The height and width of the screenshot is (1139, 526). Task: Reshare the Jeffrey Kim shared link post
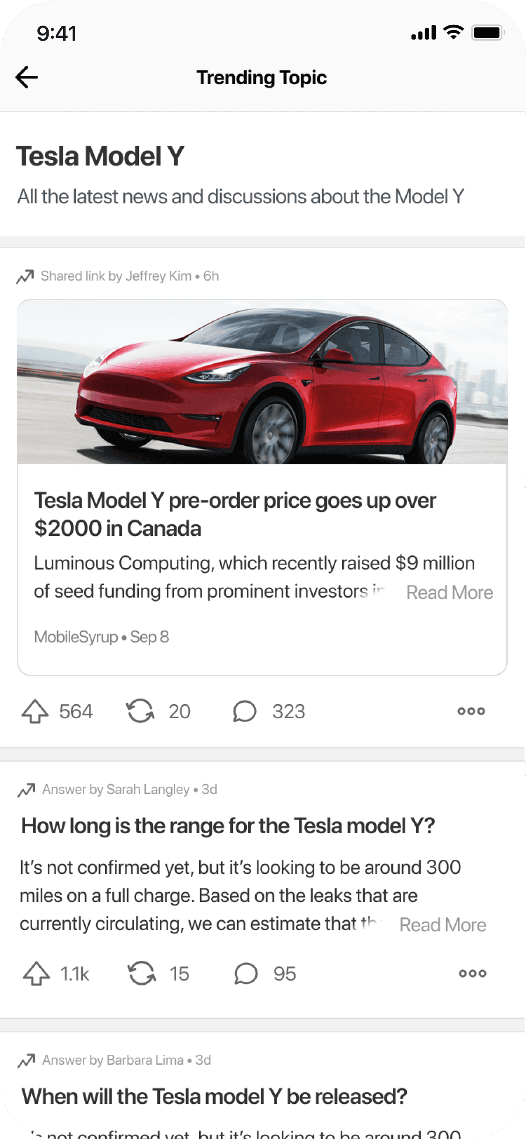pyautogui.click(x=140, y=711)
